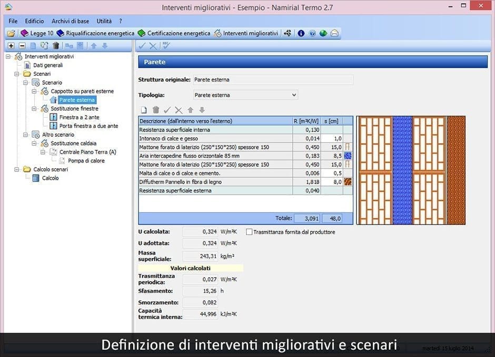Click the plus icon above the scenario tree
This screenshot has width=495, height=357.
12,46
